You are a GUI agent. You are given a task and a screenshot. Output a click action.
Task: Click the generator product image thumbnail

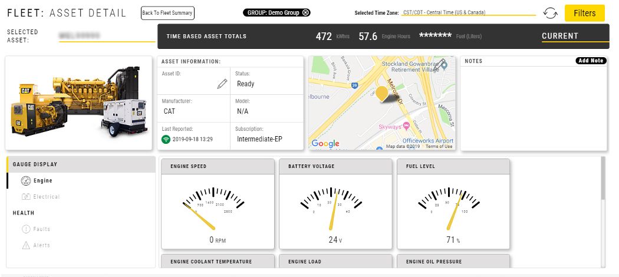coord(79,103)
